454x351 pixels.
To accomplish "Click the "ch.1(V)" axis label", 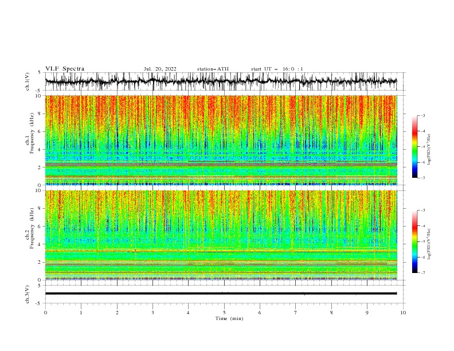I will coord(28,81).
